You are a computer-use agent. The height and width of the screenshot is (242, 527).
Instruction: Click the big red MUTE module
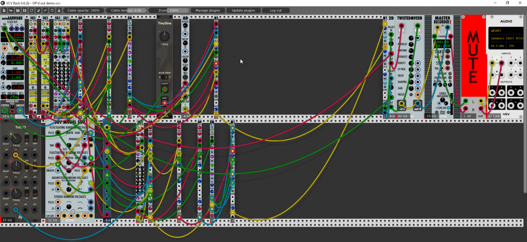coord(473,57)
